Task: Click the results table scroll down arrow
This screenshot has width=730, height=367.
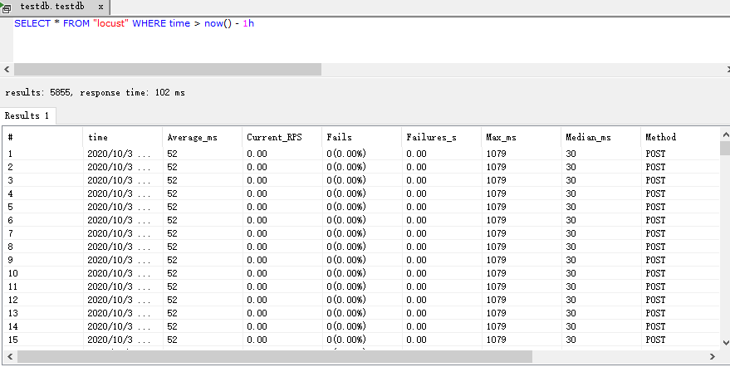Action: click(725, 342)
